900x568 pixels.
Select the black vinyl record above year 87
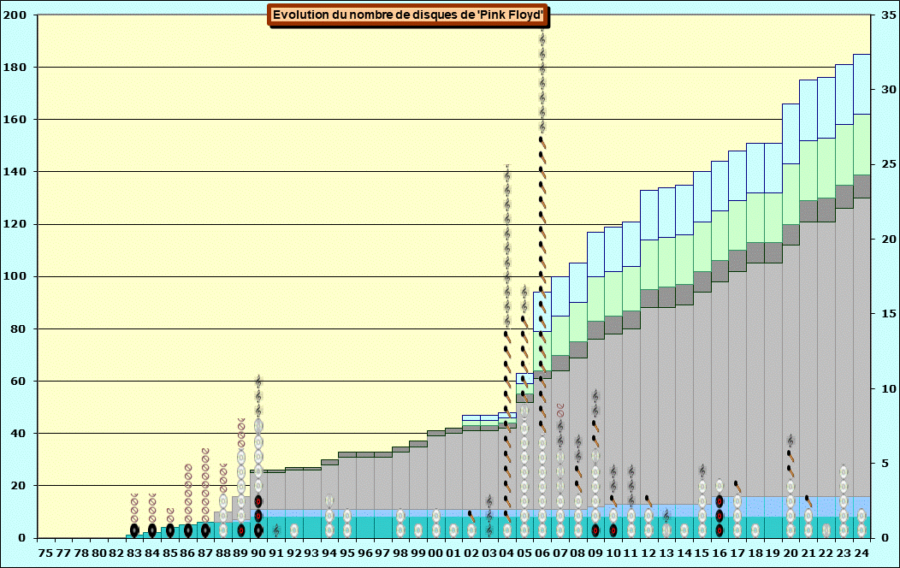pyautogui.click(x=205, y=530)
